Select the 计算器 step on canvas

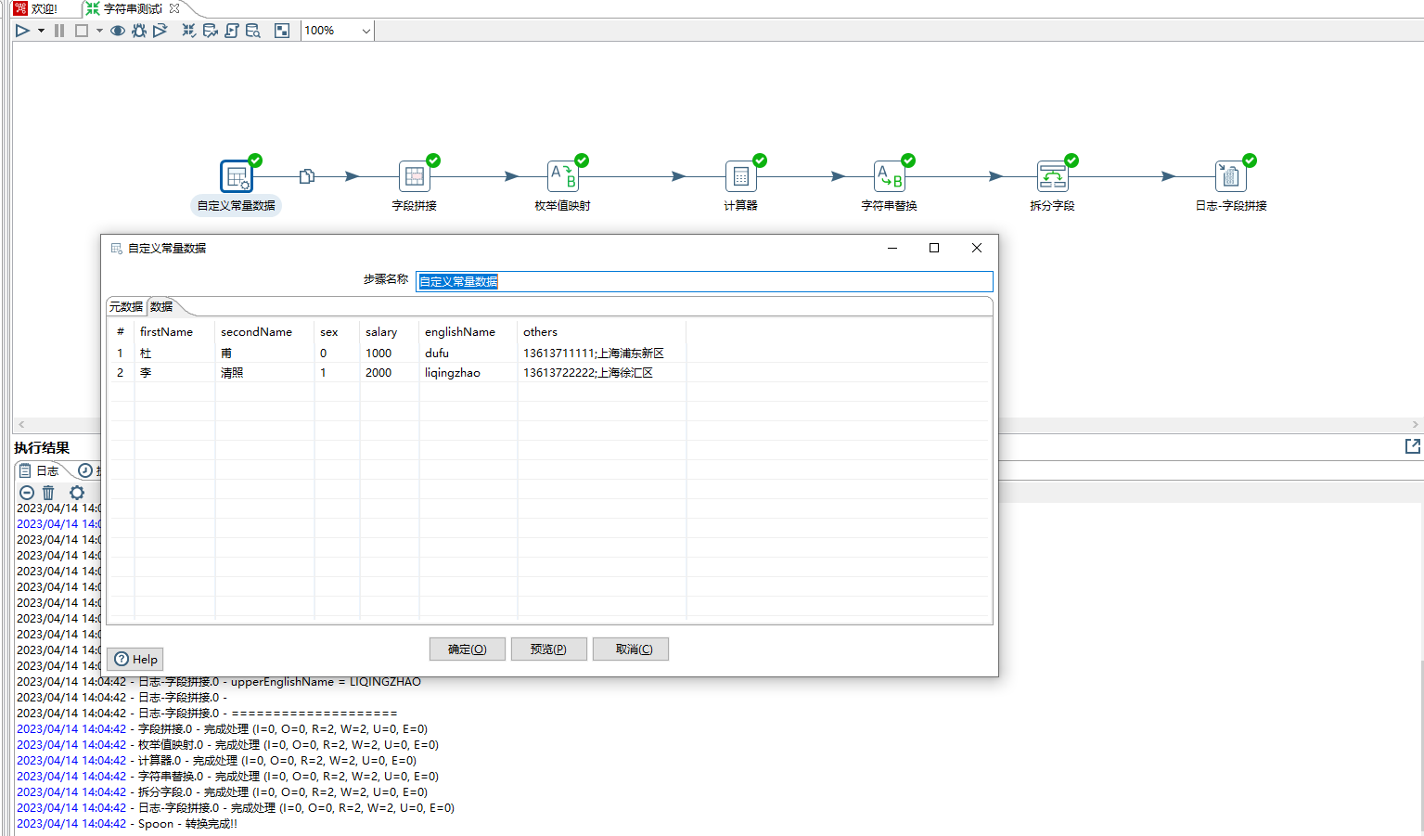pyautogui.click(x=740, y=176)
